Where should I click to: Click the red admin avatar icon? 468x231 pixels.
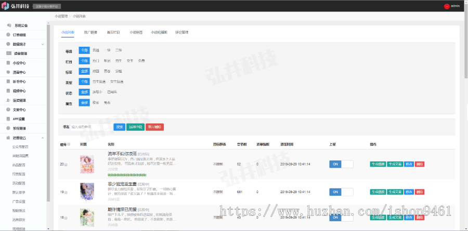(447, 6)
